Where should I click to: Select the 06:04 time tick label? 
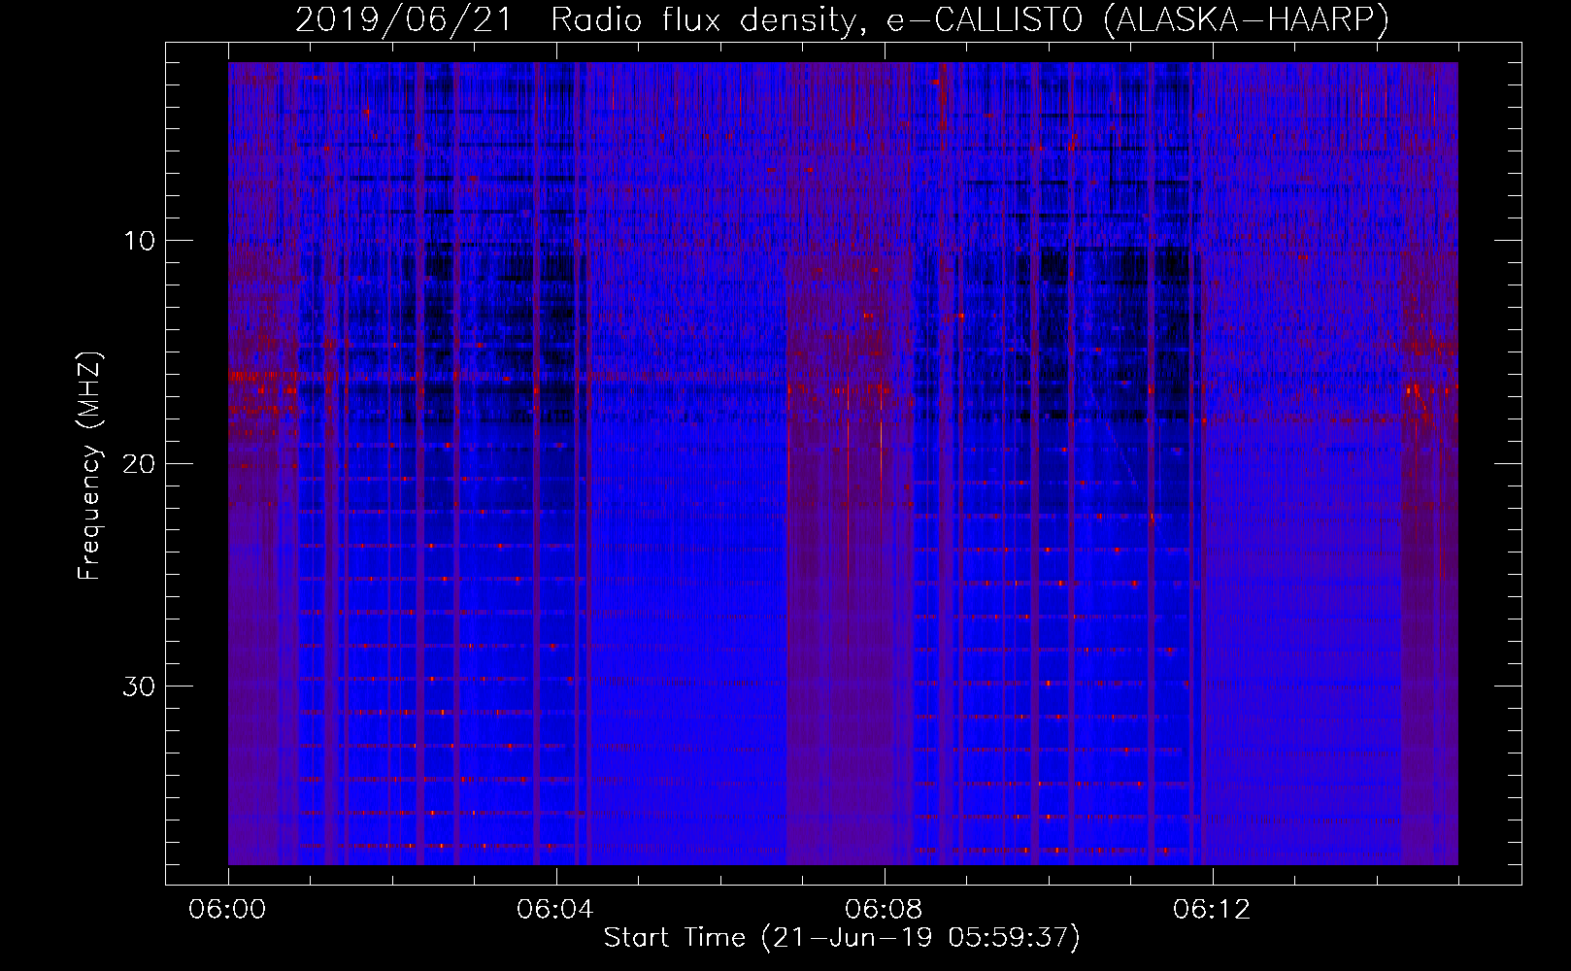pyautogui.click(x=555, y=910)
